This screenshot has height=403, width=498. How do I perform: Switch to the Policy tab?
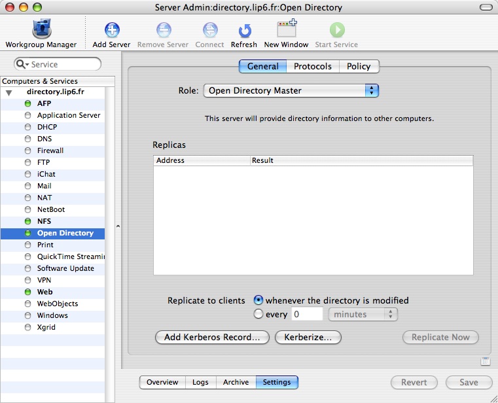click(x=359, y=66)
